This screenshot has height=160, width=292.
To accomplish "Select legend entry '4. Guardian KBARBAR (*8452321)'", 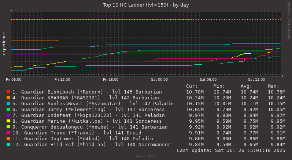I will point(56,98).
